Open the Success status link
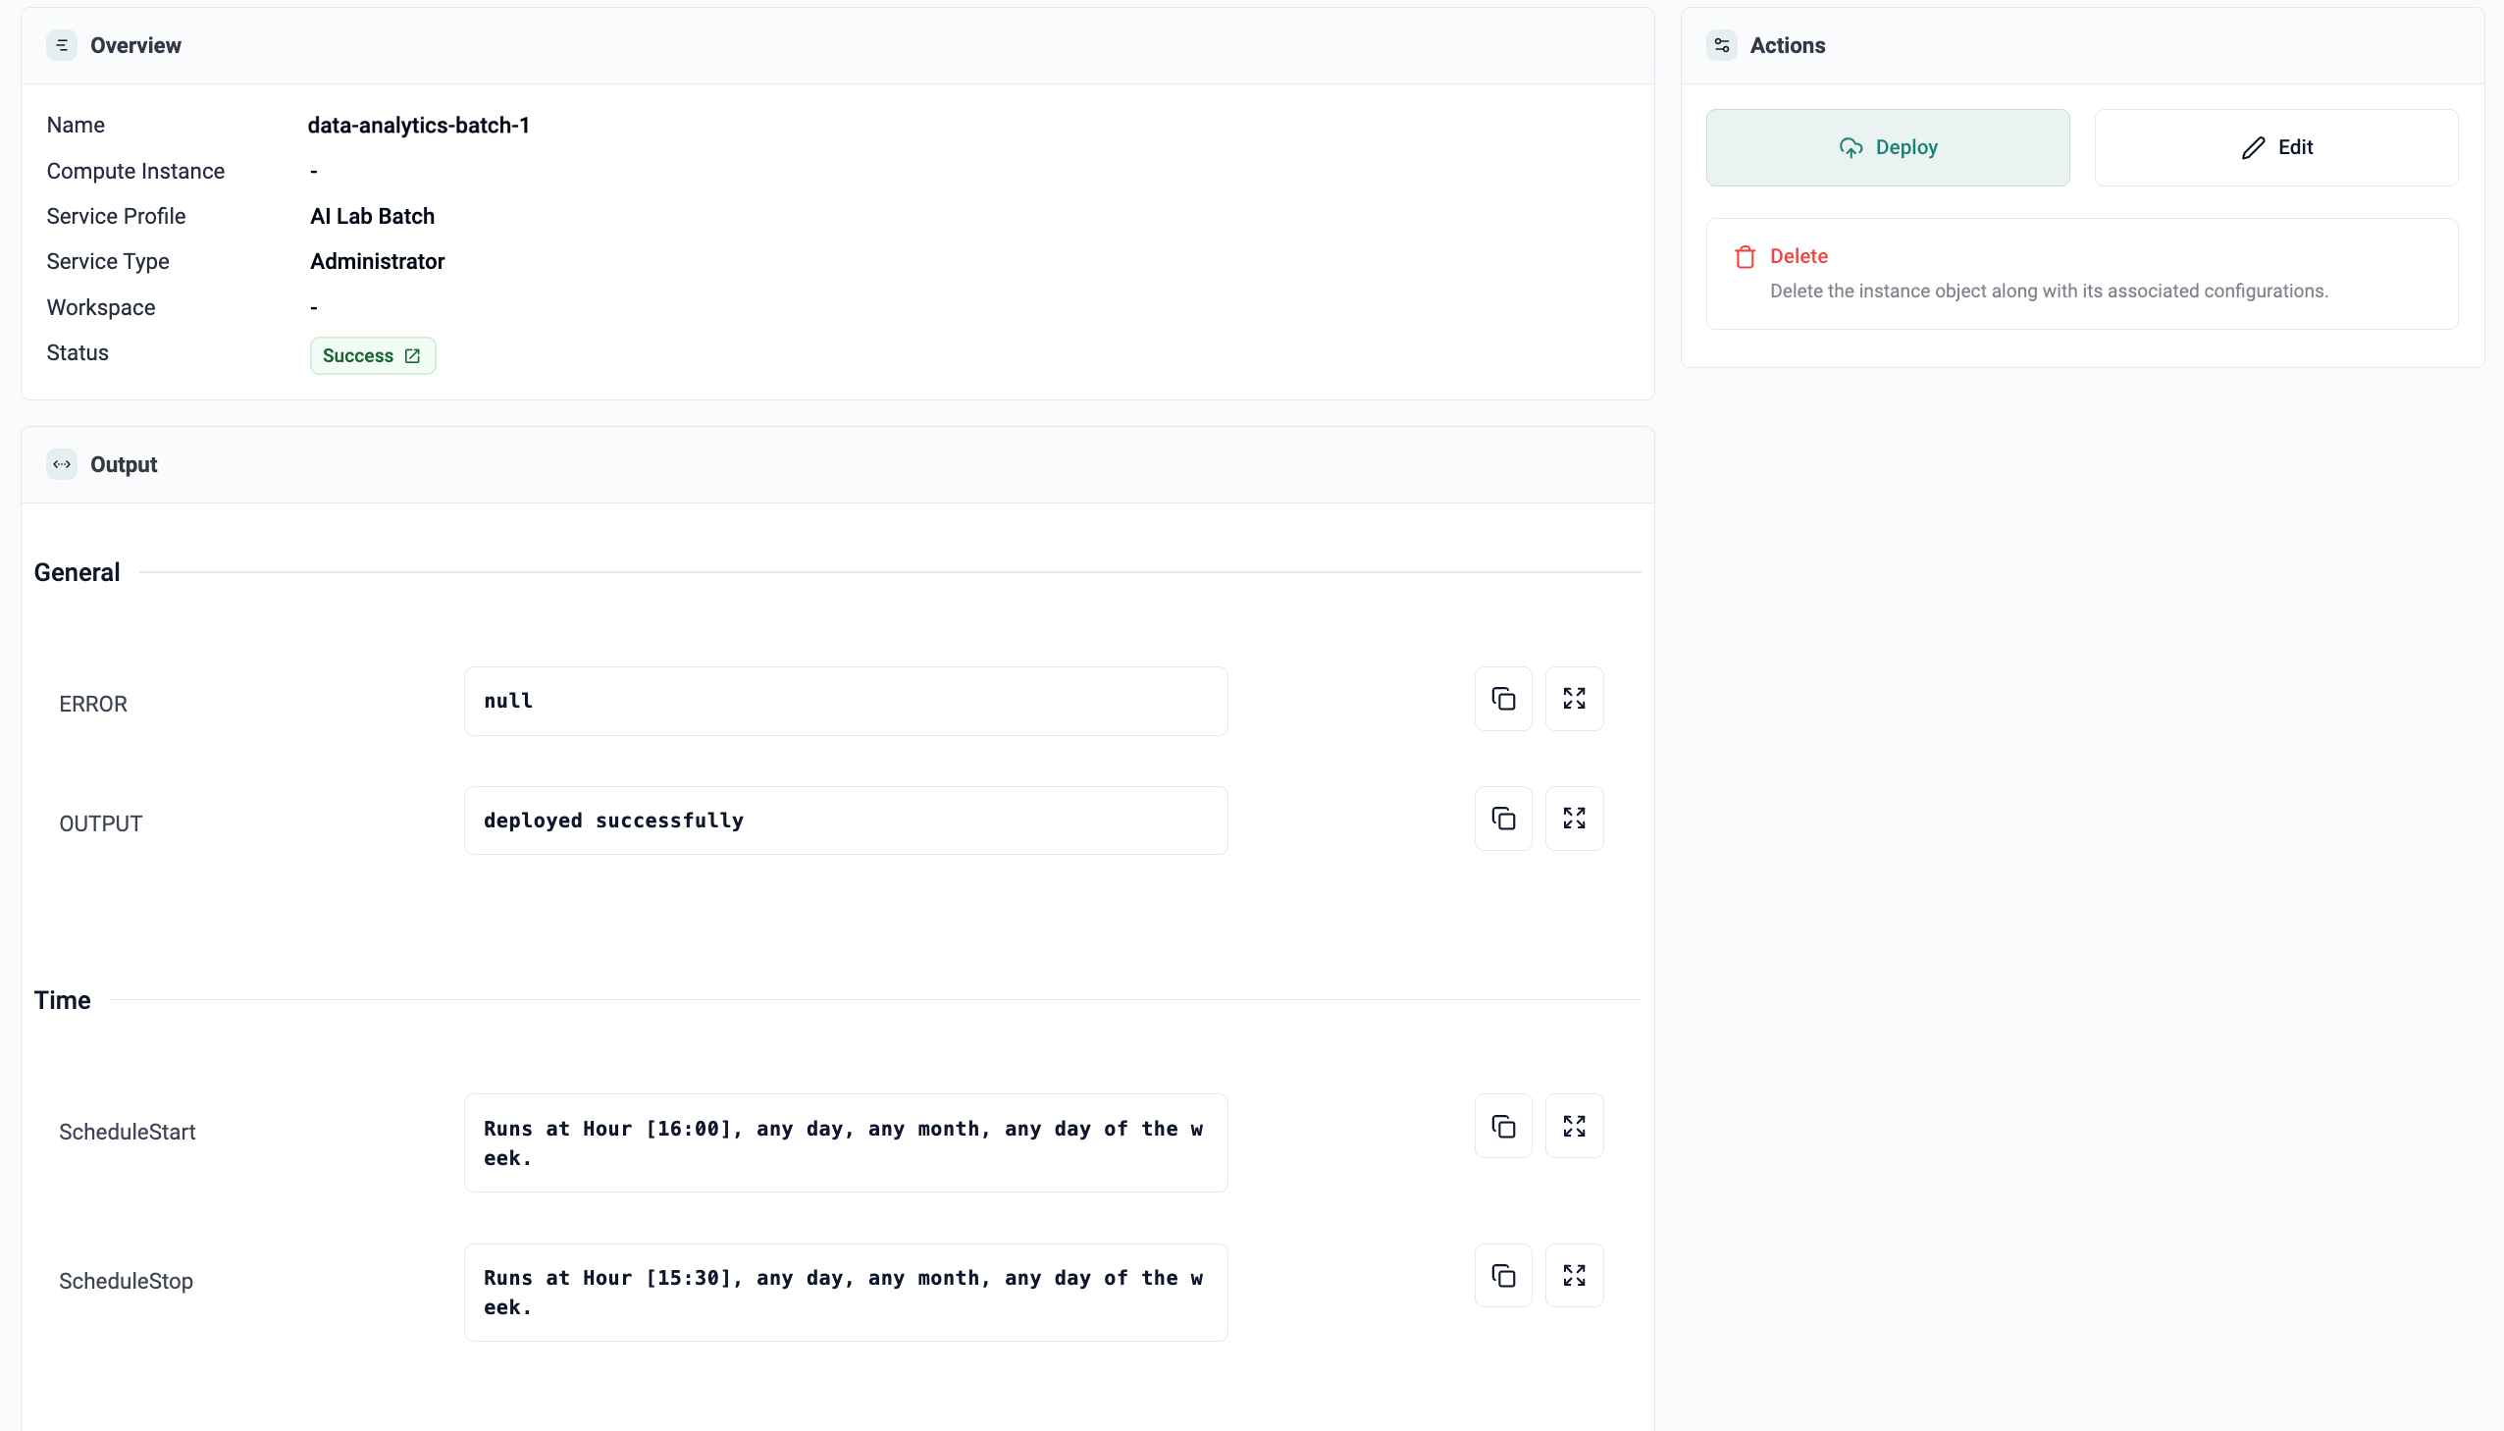The image size is (2504, 1431). point(372,355)
